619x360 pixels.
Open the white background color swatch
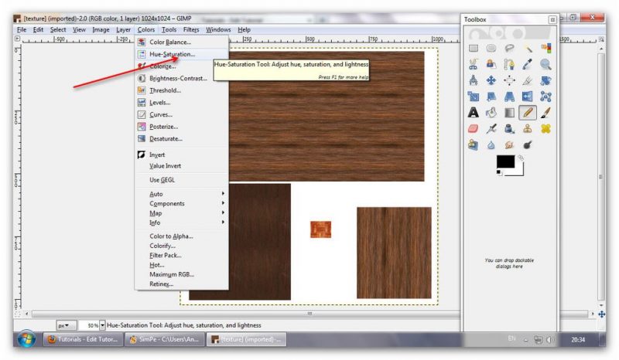[x=519, y=170]
